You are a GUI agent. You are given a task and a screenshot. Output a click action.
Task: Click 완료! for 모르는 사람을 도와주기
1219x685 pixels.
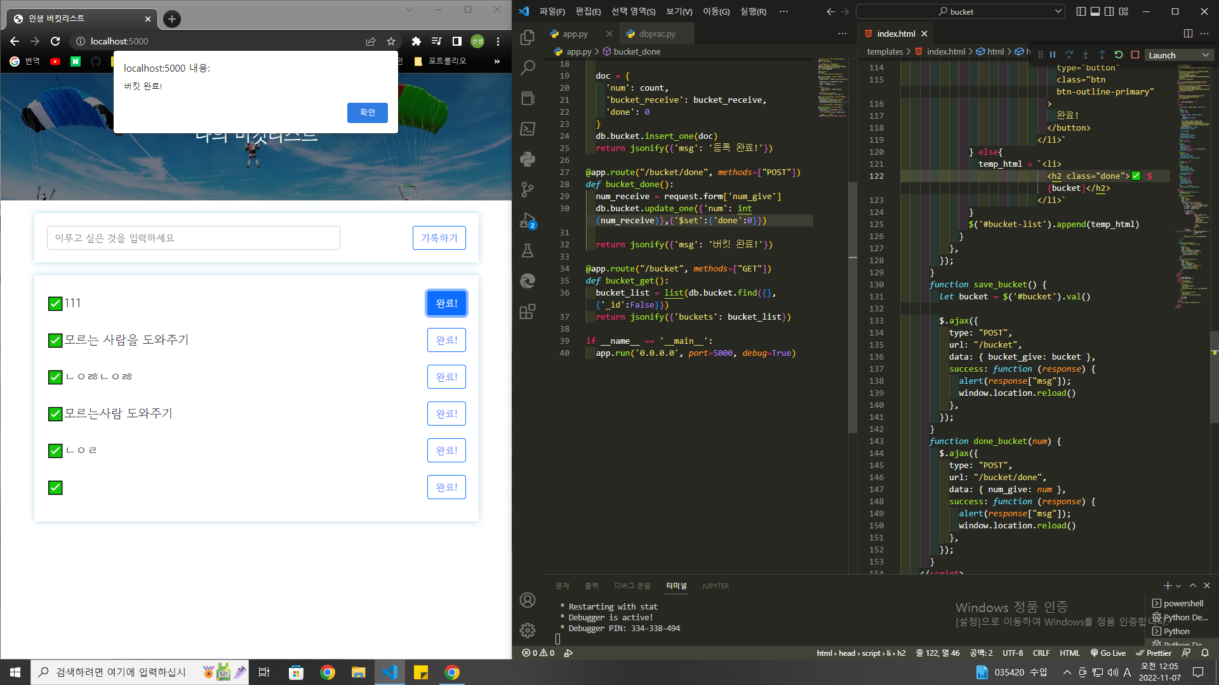(x=446, y=340)
